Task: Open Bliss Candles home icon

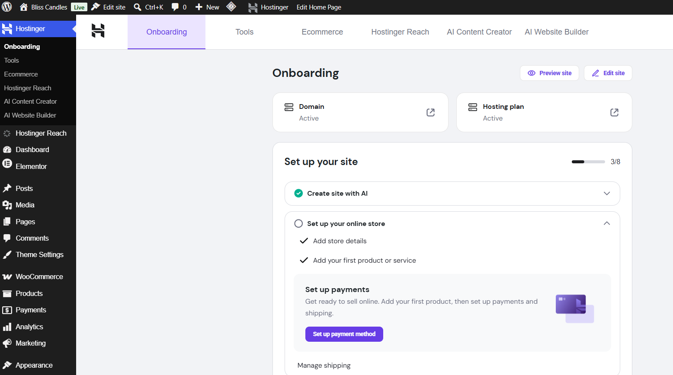Action: pos(24,7)
